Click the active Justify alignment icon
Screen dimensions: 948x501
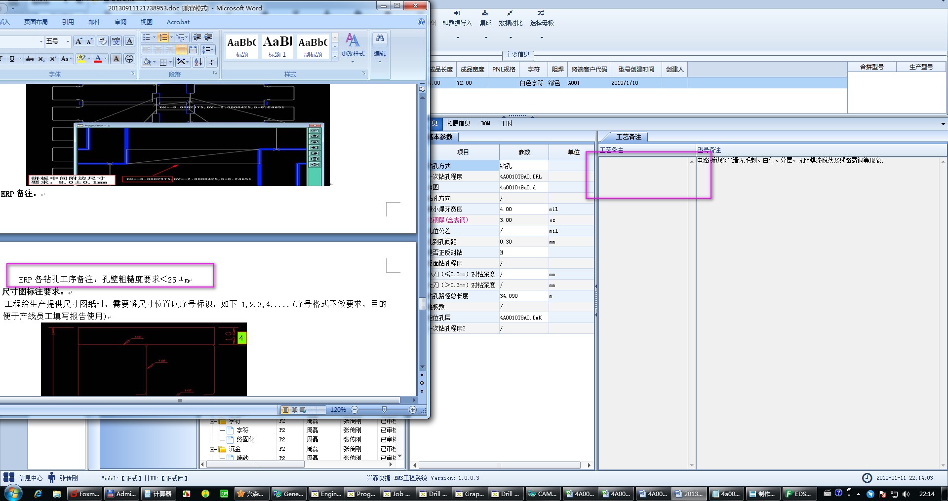pyautogui.click(x=182, y=50)
